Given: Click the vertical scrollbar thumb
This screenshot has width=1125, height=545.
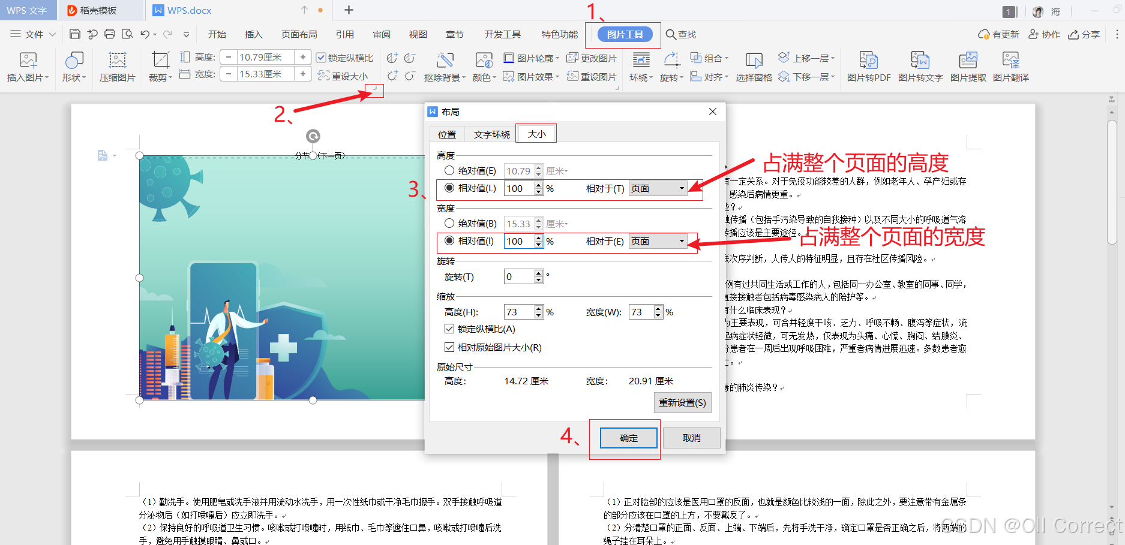Looking at the screenshot, I should [x=1112, y=182].
